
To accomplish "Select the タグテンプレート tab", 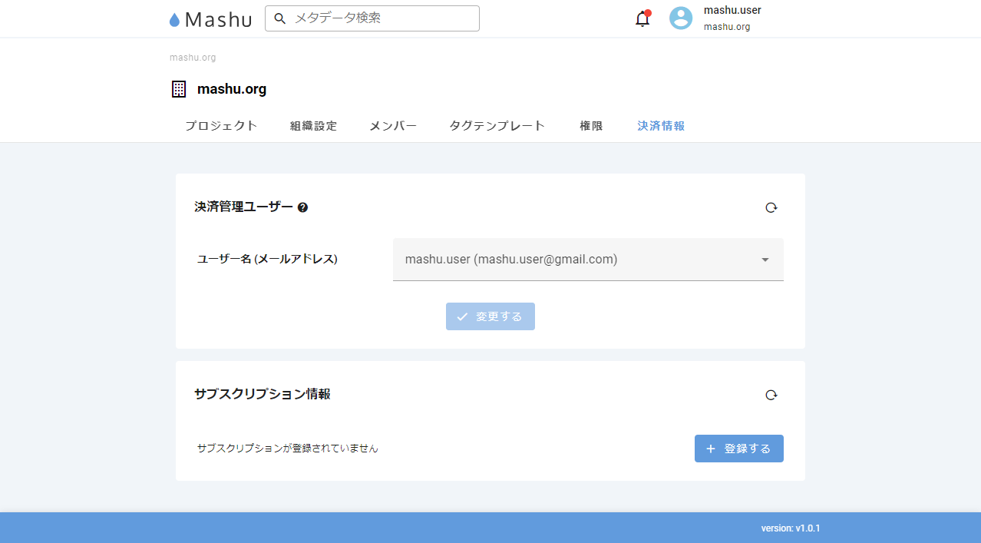I will 497,126.
